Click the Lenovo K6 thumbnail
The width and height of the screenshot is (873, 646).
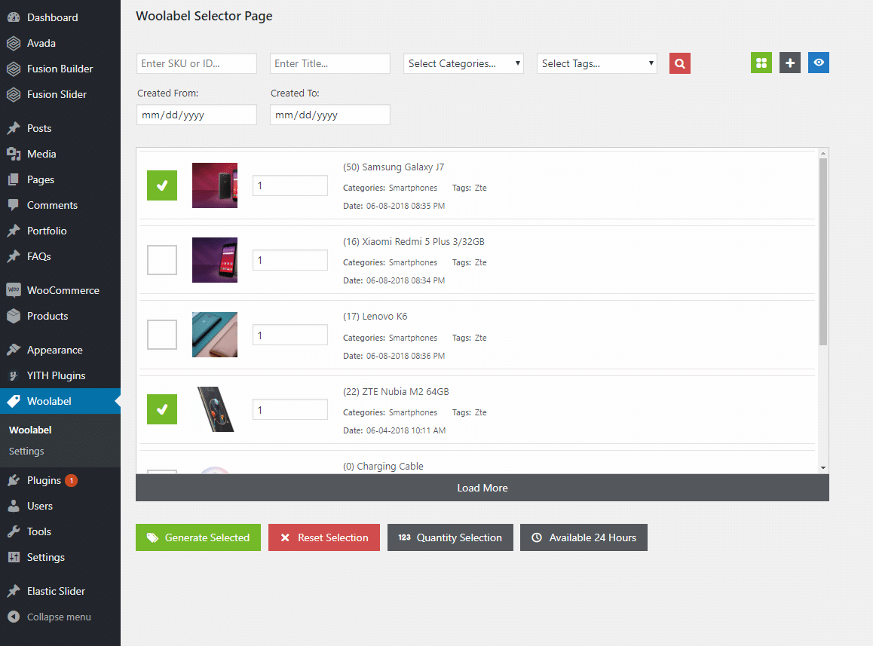click(x=215, y=335)
